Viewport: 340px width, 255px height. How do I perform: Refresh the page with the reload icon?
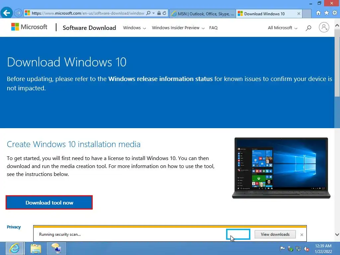pos(164,13)
